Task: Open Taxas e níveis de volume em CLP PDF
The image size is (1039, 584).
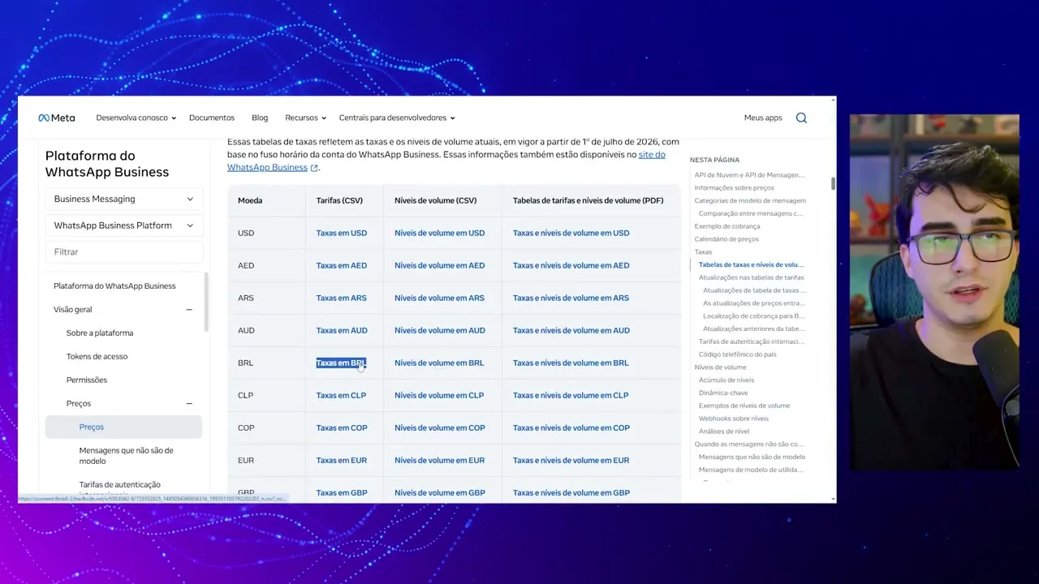Action: [x=571, y=395]
